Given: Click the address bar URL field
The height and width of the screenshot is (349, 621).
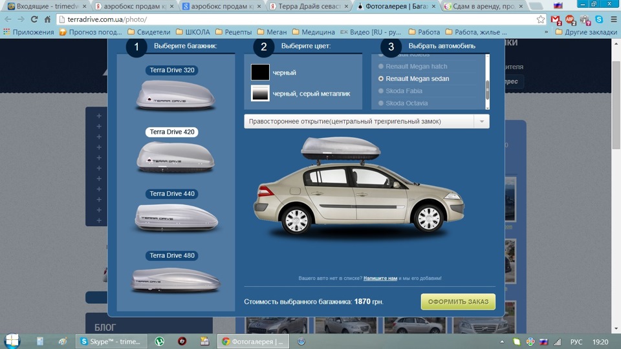Looking at the screenshot, I should (x=301, y=19).
